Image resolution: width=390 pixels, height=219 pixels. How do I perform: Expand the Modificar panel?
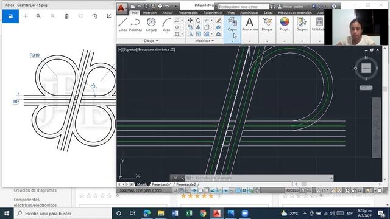tap(205, 41)
